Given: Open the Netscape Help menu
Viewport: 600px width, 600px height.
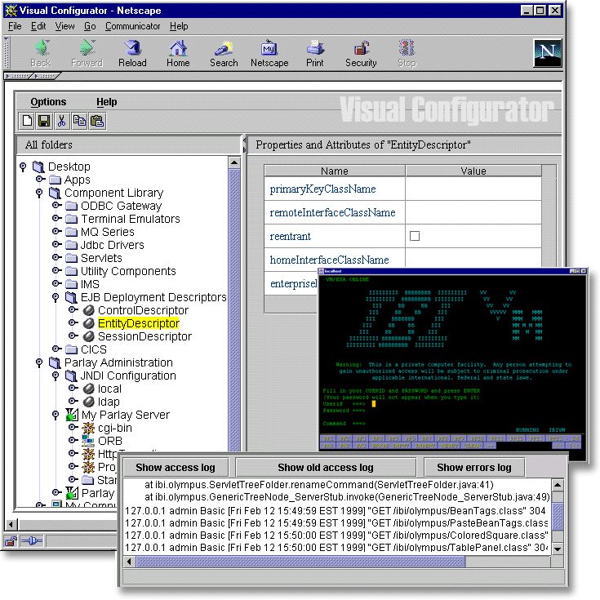Looking at the screenshot, I should [179, 26].
